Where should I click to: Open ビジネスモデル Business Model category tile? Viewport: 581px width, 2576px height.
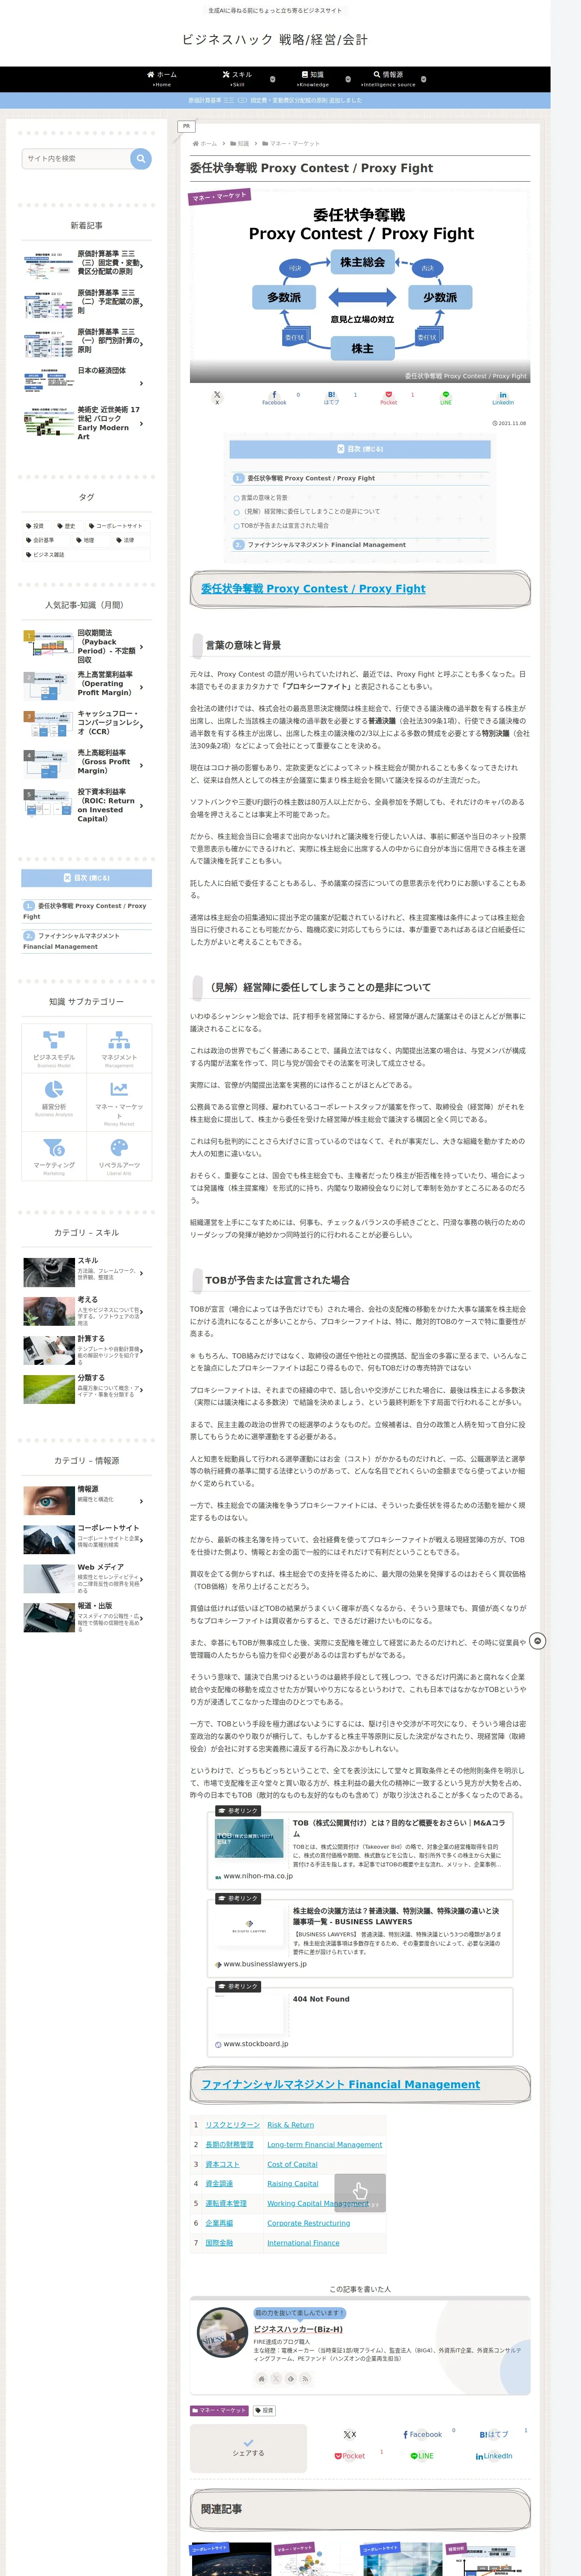pyautogui.click(x=54, y=1048)
